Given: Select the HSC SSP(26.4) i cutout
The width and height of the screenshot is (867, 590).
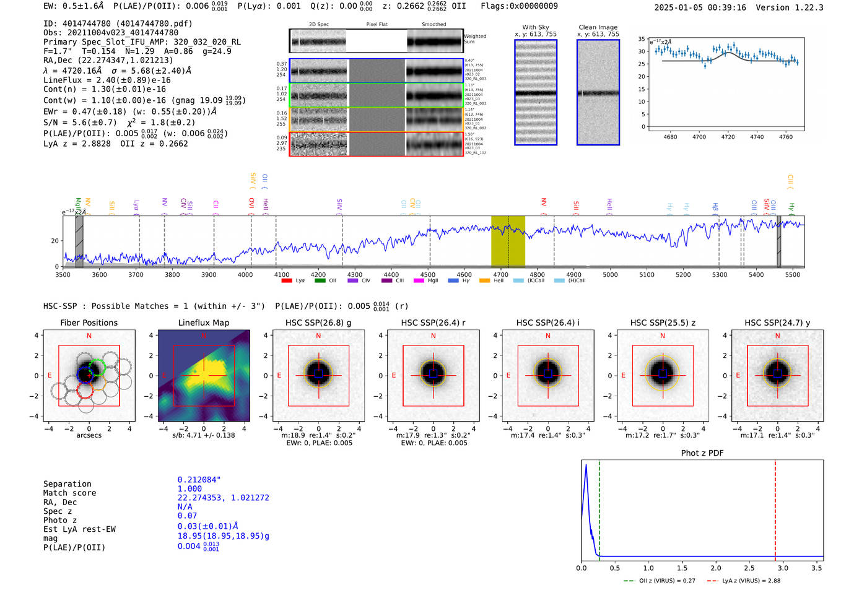Looking at the screenshot, I should pyautogui.click(x=548, y=376).
